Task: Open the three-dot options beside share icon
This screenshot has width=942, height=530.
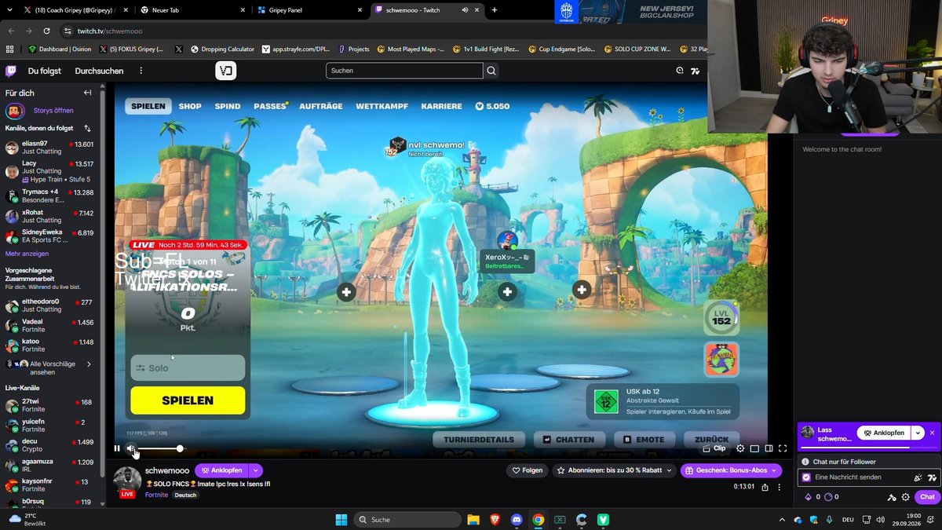Action: pos(778,487)
